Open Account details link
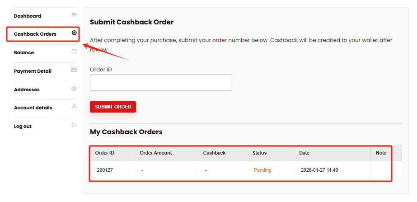This screenshot has width=417, height=202. point(33,108)
